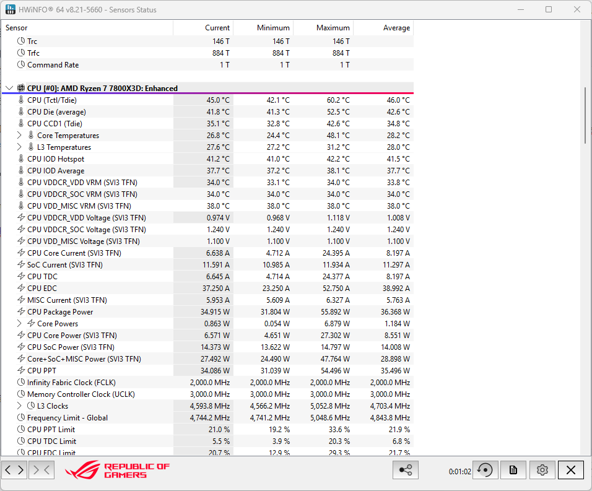
Task: Click the Minimum column header
Action: pyautogui.click(x=263, y=27)
